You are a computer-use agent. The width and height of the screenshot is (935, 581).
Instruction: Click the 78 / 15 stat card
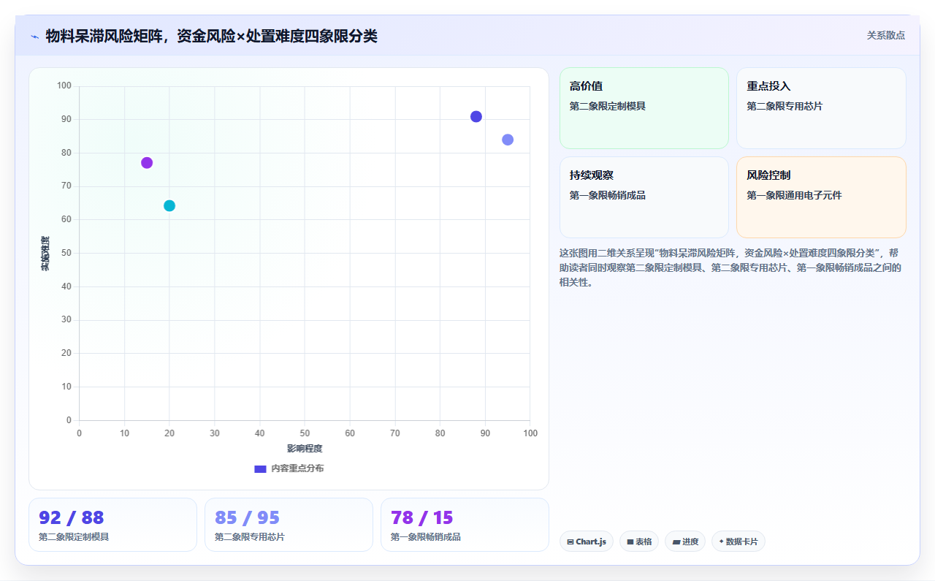coord(465,525)
